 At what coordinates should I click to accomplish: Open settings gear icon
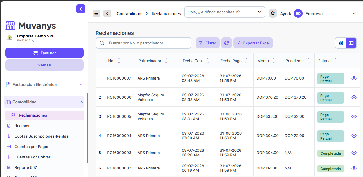click(x=273, y=13)
